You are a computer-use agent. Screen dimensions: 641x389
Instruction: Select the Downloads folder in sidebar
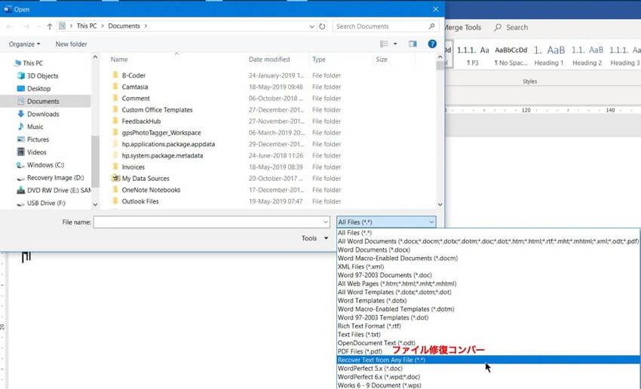pos(42,114)
